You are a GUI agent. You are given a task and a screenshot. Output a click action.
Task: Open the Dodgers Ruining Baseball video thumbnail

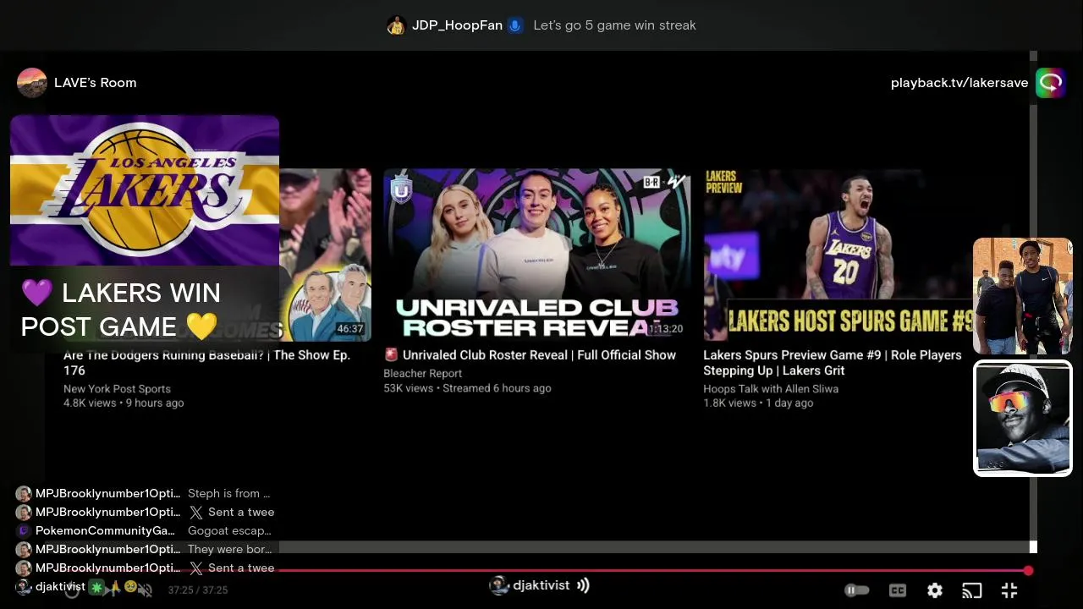(325, 255)
